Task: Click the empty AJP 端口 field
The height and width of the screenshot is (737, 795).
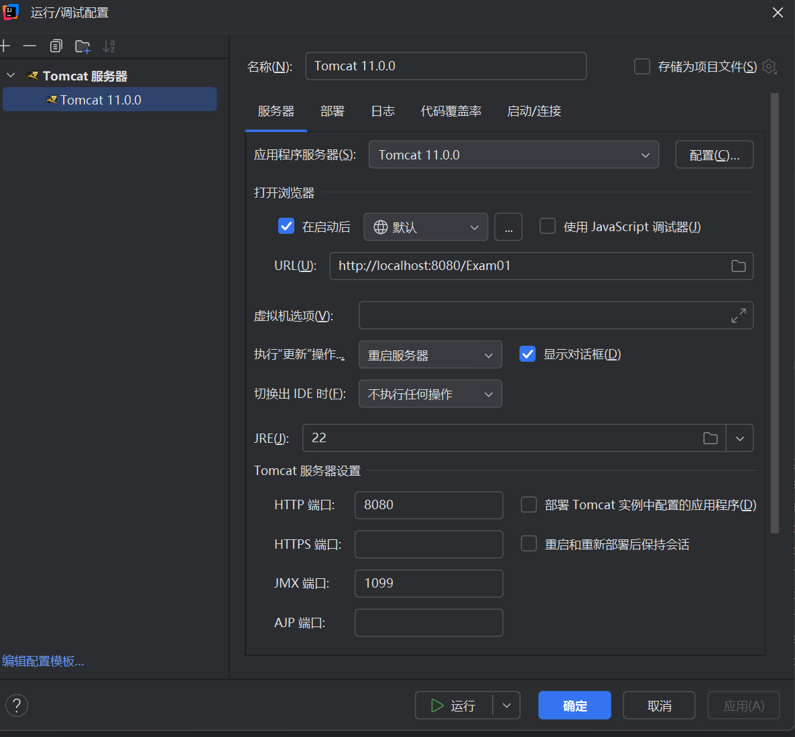Action: pos(429,622)
